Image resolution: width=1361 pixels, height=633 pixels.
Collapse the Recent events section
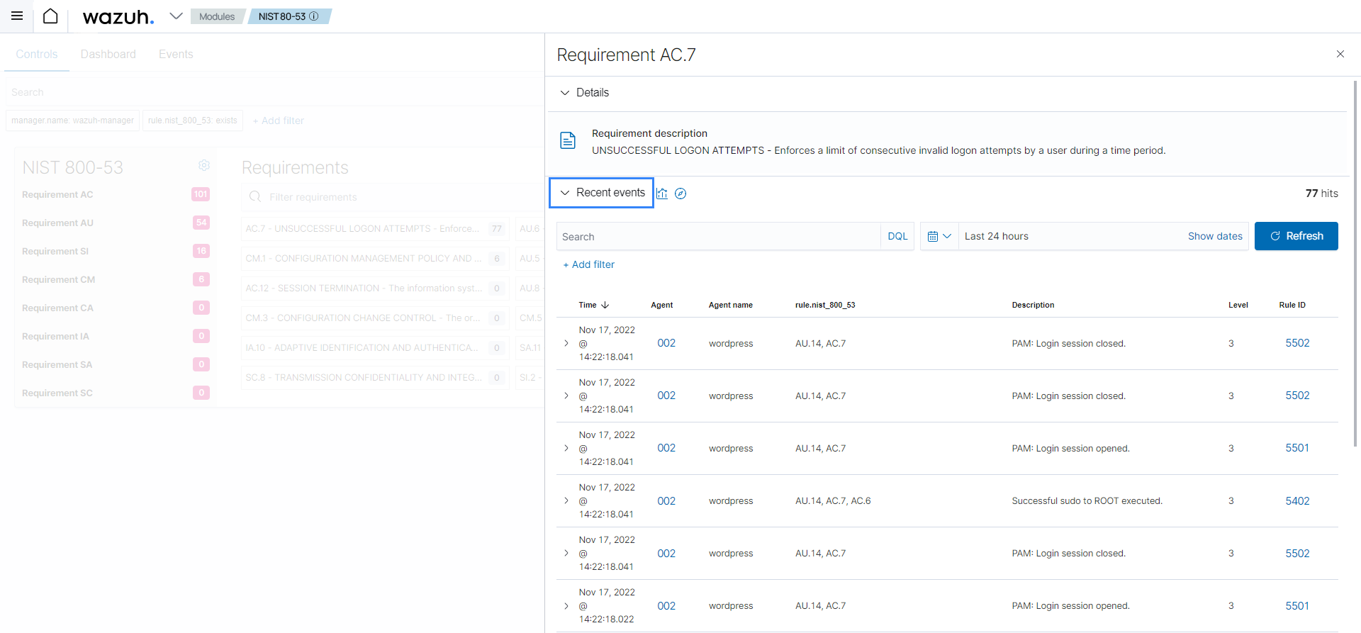point(601,193)
